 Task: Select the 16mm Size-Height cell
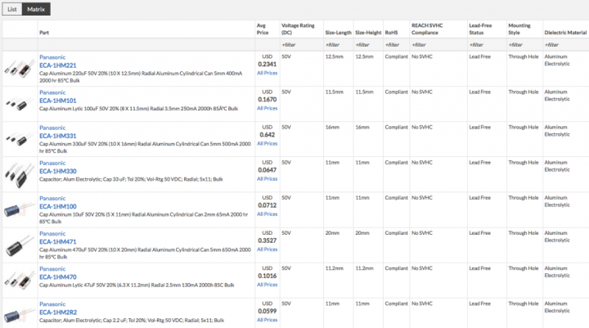(362, 128)
